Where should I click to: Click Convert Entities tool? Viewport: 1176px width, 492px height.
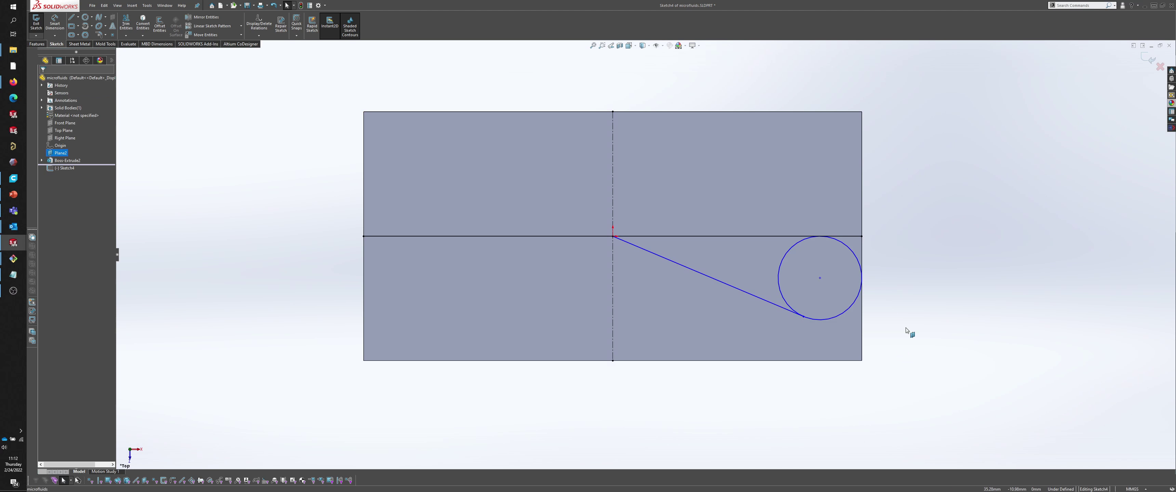143,23
